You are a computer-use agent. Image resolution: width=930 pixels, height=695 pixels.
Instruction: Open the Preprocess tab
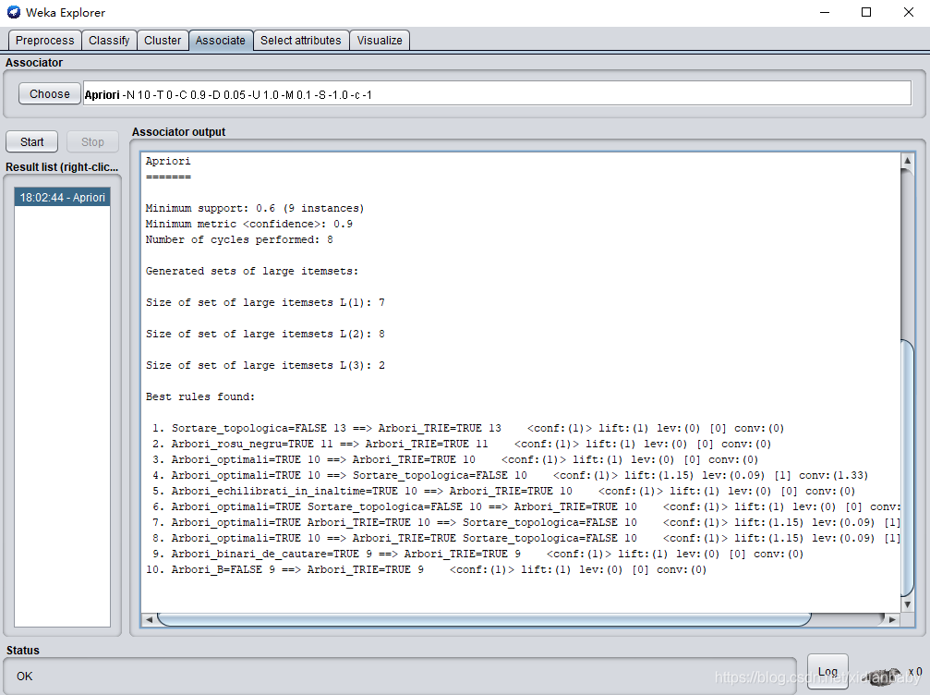point(44,41)
